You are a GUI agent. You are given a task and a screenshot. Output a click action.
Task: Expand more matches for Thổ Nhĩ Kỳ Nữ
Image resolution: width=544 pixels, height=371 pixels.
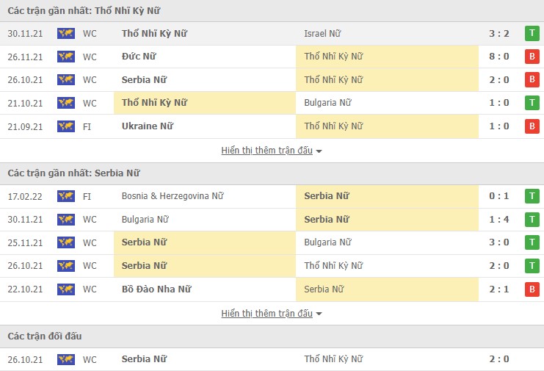coord(272,151)
